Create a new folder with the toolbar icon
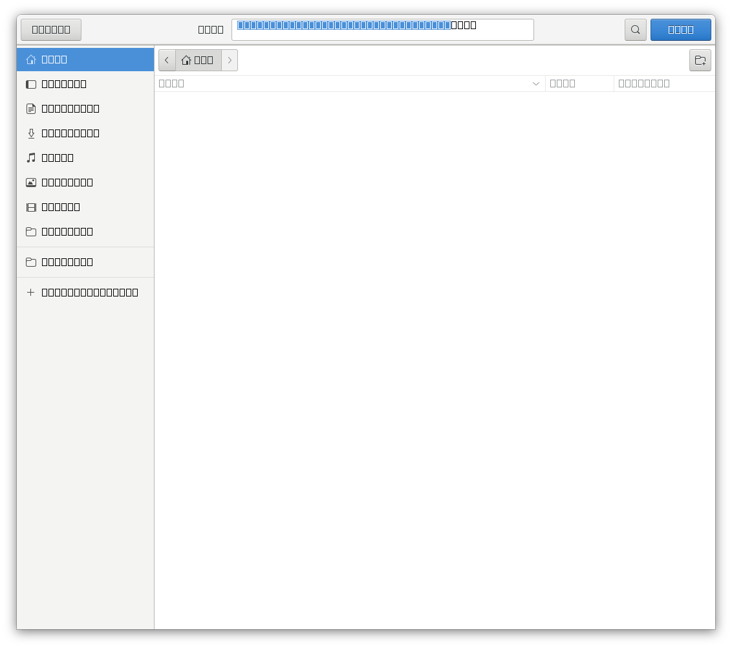 pyautogui.click(x=700, y=60)
